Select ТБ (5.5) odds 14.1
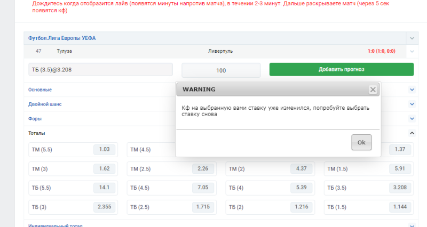427x227 pixels. pyautogui.click(x=104, y=188)
